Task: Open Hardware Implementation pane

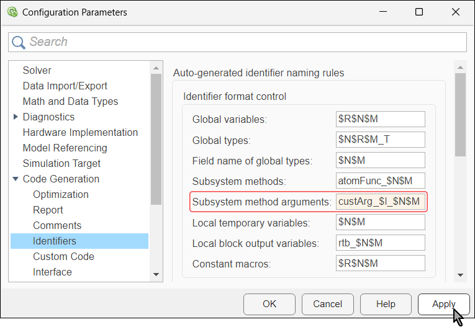Action: point(80,132)
